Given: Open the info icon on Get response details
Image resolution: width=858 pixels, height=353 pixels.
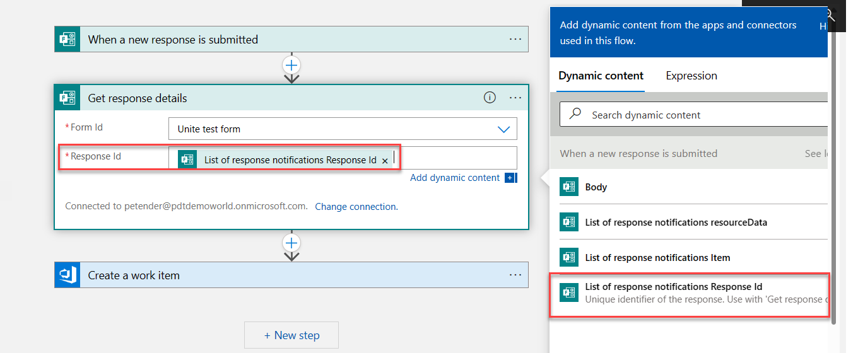Looking at the screenshot, I should 490,97.
